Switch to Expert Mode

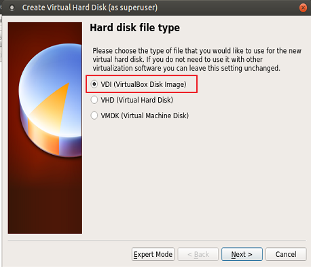point(153,254)
